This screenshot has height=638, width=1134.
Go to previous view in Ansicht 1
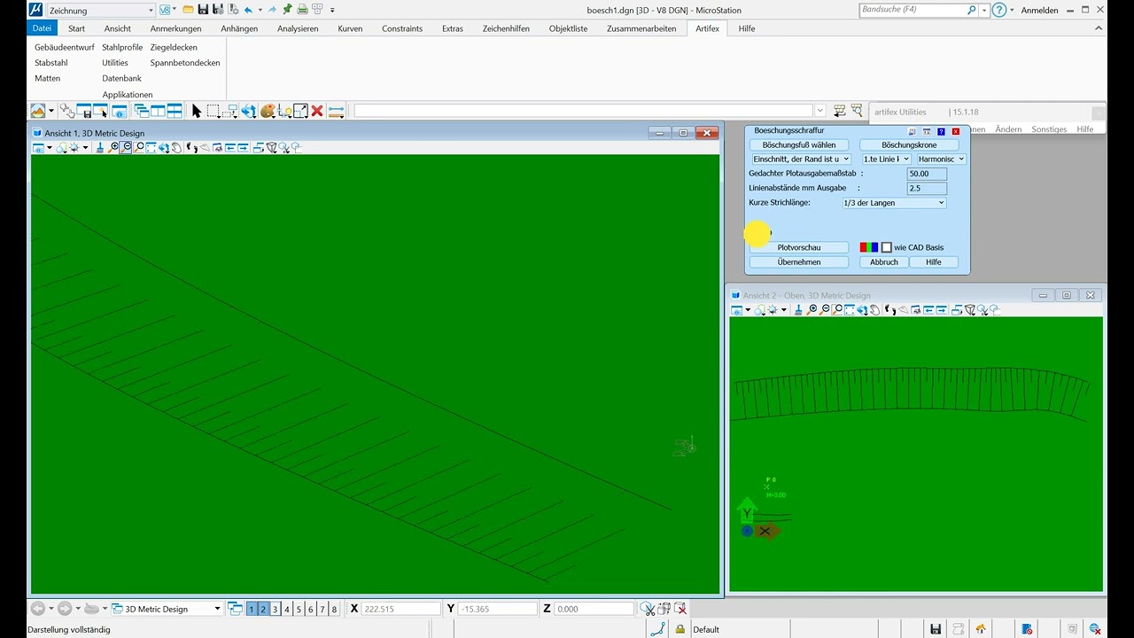[x=229, y=148]
